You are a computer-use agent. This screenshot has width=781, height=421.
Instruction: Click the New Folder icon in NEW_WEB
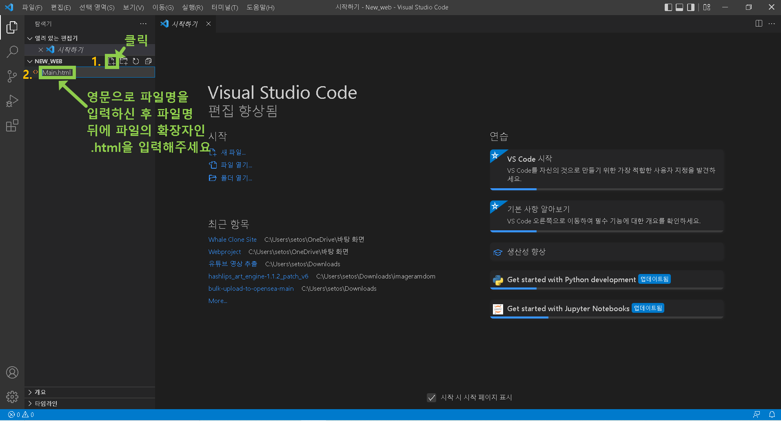124,61
